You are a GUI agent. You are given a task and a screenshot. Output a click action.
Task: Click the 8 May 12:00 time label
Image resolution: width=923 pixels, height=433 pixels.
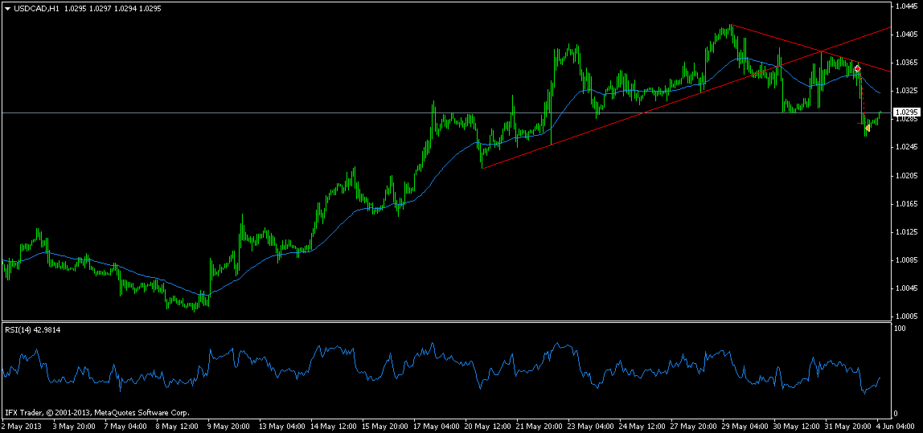(x=175, y=426)
